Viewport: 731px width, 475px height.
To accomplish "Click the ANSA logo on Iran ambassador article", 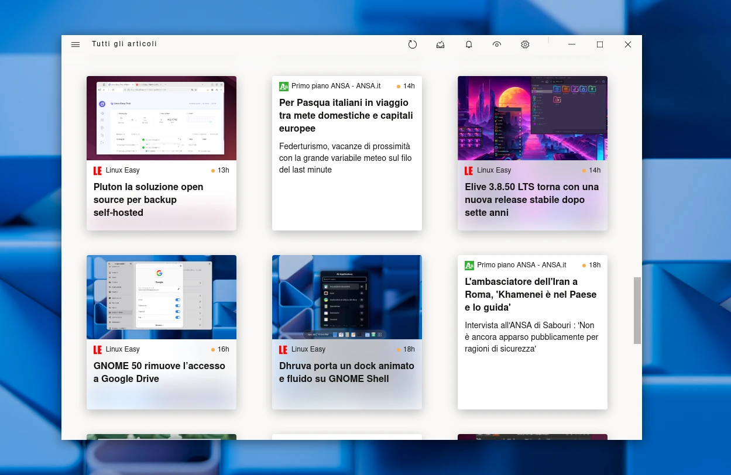I will coord(469,266).
